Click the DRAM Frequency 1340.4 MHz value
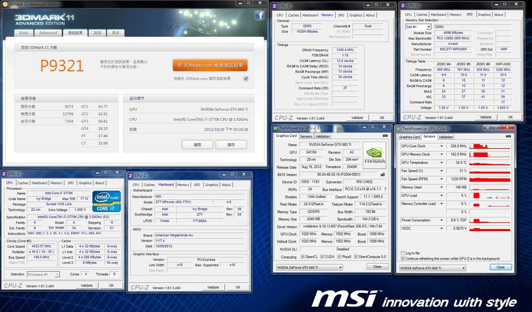 click(345, 50)
